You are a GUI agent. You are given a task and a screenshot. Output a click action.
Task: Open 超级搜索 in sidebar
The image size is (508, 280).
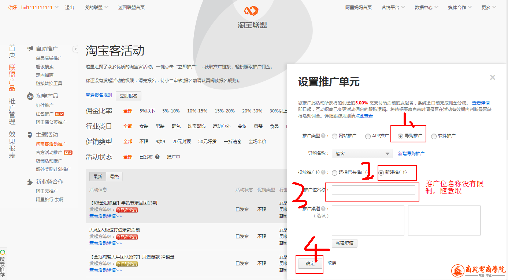[x=45, y=66]
